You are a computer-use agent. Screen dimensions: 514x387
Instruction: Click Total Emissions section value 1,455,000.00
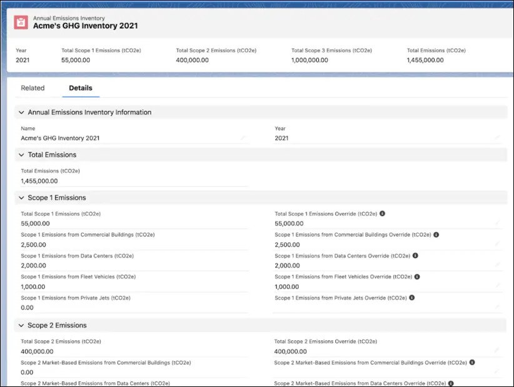click(x=39, y=181)
